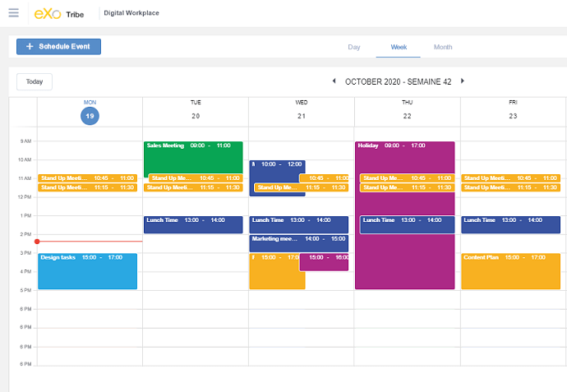The width and height of the screenshot is (567, 392).
Task: Go to next week arrow
Action: [463, 81]
